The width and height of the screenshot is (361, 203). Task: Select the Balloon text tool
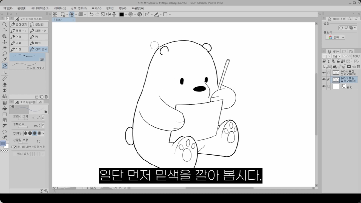click(x=4, y=132)
